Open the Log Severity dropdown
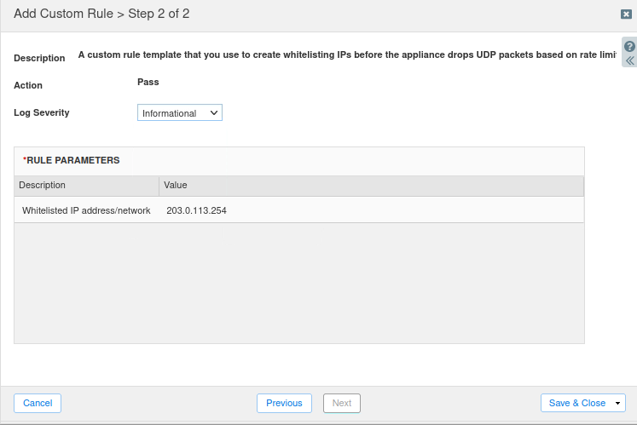The height and width of the screenshot is (425, 637). click(180, 113)
